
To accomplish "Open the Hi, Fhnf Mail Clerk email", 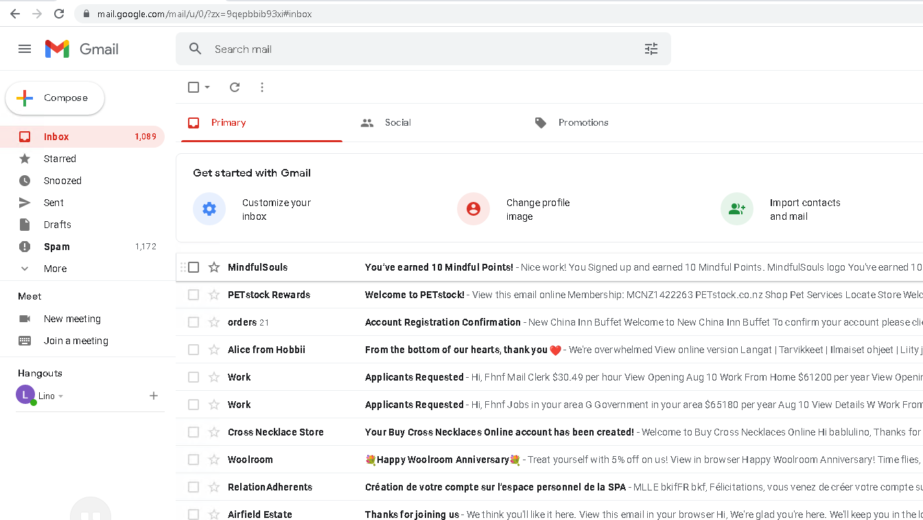I will coord(549,377).
